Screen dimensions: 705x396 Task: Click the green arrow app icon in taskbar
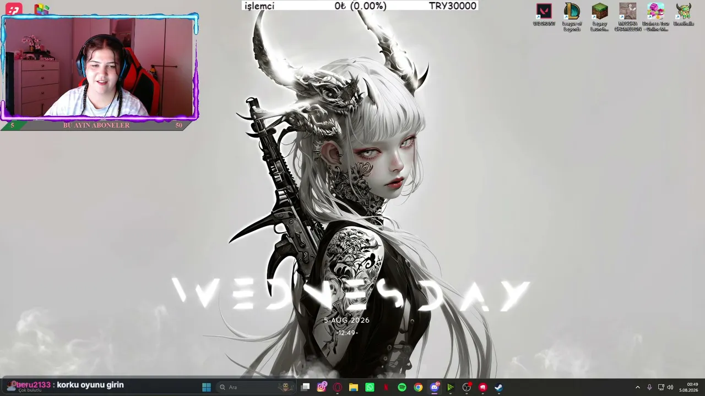point(451,387)
